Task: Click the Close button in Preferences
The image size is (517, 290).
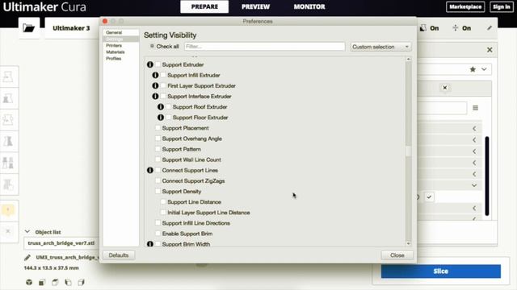Action: [x=397, y=255]
